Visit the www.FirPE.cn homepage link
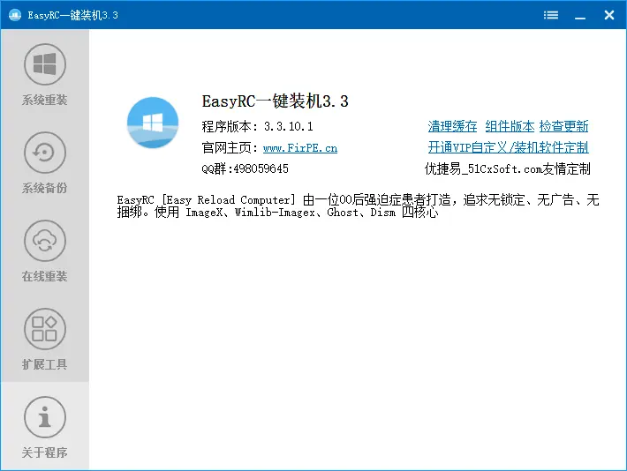Image resolution: width=627 pixels, height=471 pixels. coord(299,148)
